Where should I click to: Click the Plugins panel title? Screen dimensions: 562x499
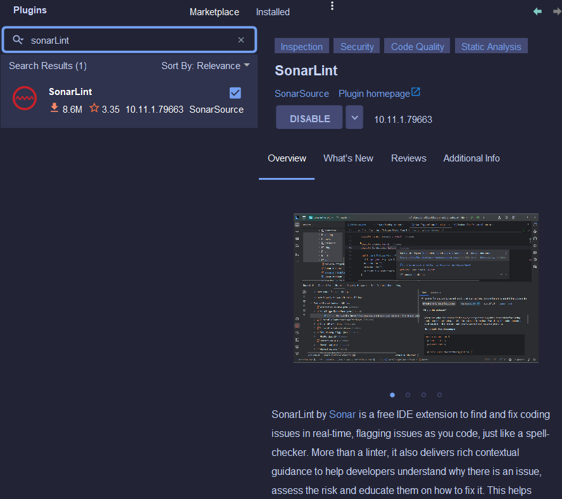tap(30, 10)
